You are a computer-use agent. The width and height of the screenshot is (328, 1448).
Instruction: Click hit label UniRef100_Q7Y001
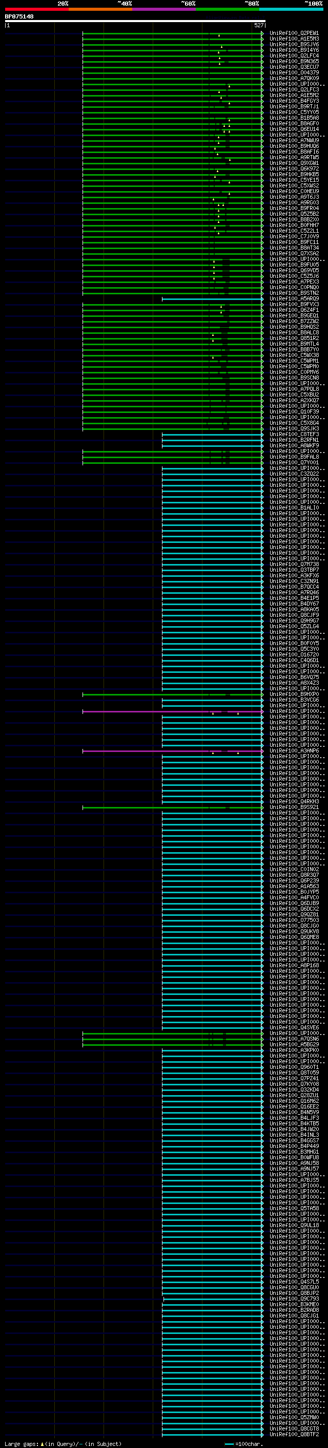(x=294, y=463)
